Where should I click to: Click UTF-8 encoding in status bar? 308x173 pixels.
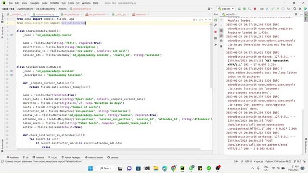[x=248, y=161]
